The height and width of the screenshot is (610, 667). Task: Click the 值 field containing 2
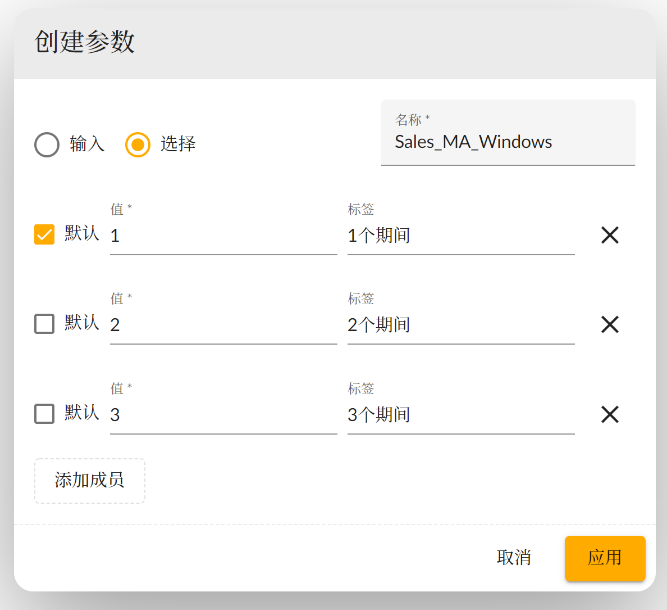(223, 325)
